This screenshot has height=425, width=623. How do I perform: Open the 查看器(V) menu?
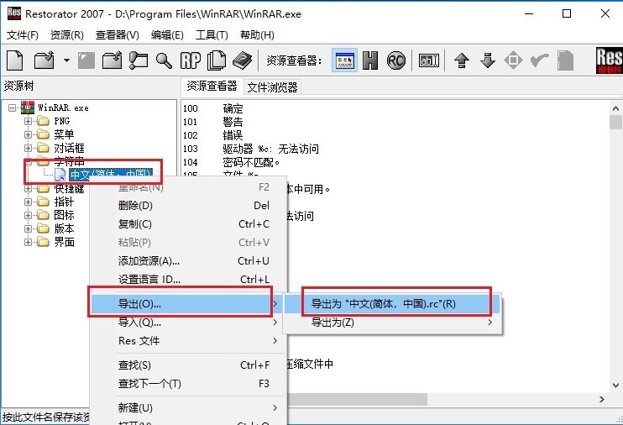point(118,35)
